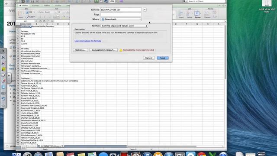This screenshot has width=277, height=156.
Task: Follow the 'Learn more about file formats' link
Action: click(88, 41)
